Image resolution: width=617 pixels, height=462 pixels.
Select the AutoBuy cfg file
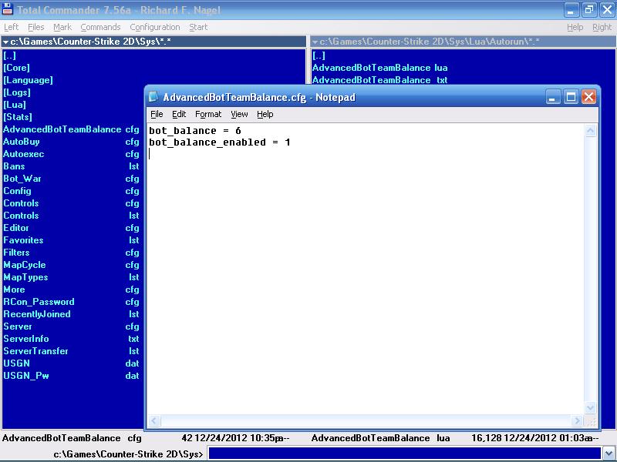(71, 142)
